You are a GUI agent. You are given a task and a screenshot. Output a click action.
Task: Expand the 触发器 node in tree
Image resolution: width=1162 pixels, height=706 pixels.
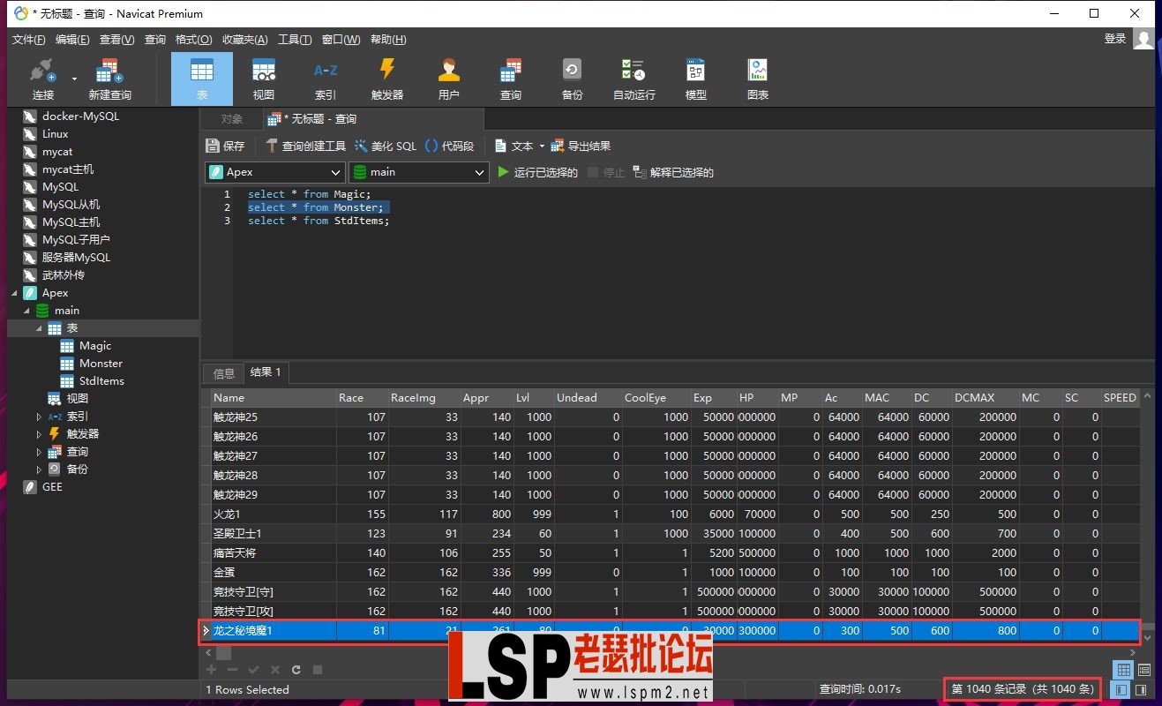(x=39, y=434)
